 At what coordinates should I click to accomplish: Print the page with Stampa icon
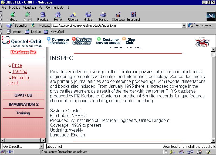tap(103, 15)
